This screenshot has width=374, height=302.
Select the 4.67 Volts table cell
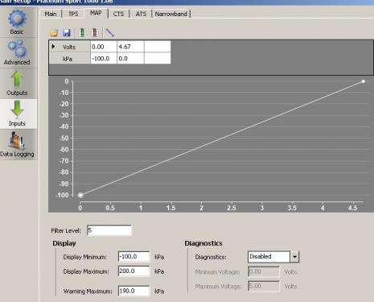[130, 47]
